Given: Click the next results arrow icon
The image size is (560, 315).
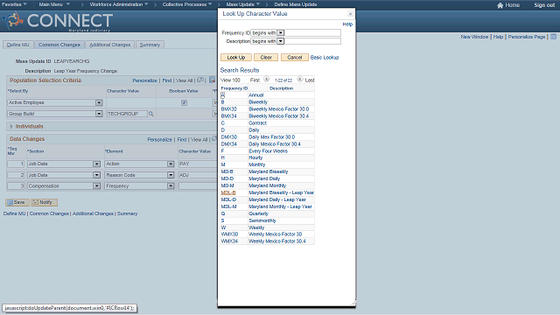Looking at the screenshot, I should (x=300, y=79).
